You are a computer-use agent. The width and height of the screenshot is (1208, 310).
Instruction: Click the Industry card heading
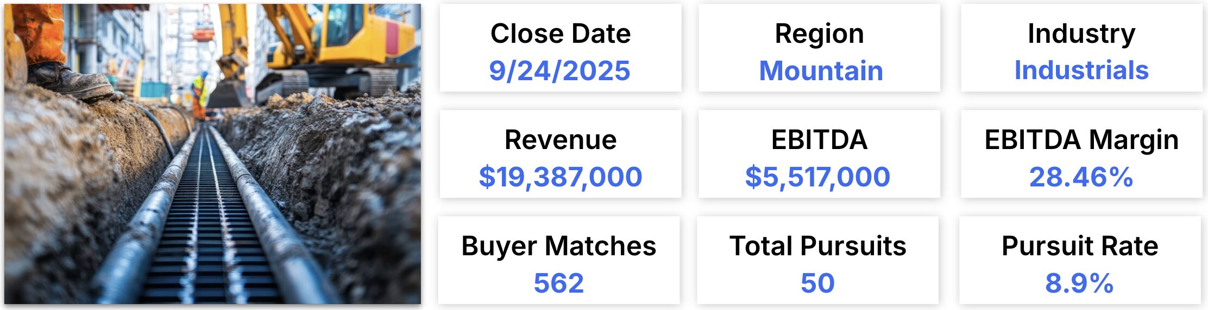(1081, 34)
